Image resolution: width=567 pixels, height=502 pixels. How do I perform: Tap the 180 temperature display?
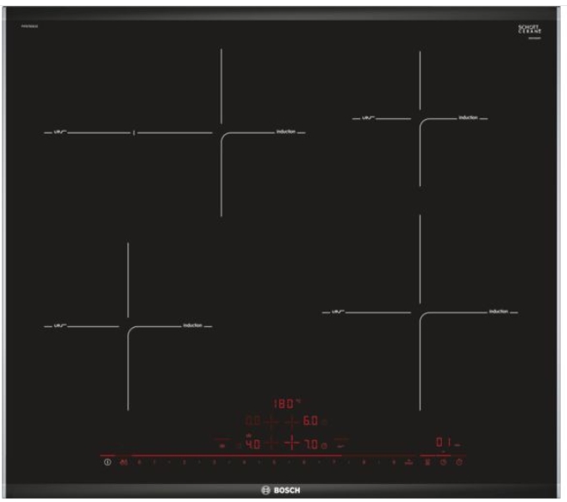pyautogui.click(x=284, y=403)
